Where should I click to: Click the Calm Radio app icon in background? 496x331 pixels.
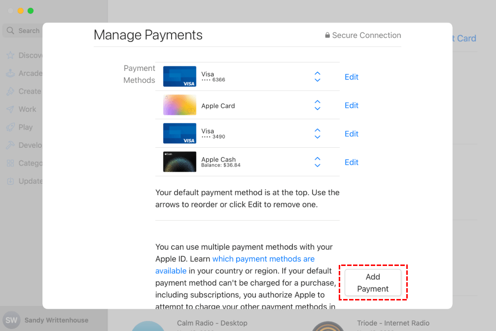coord(148,326)
